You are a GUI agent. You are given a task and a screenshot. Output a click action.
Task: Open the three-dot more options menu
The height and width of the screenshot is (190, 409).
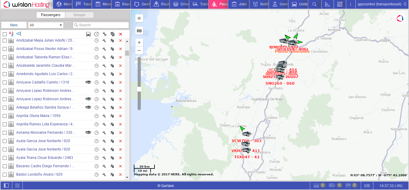pos(351,4)
